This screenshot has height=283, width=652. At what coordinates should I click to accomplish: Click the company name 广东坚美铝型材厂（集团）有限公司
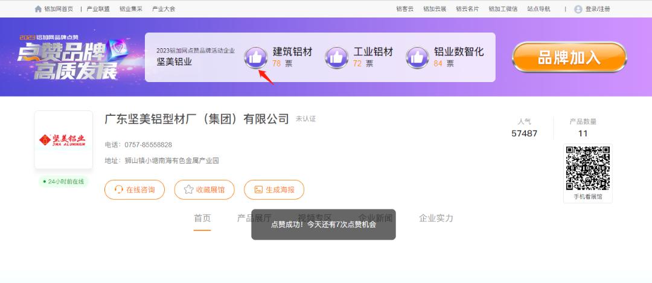[x=197, y=119]
